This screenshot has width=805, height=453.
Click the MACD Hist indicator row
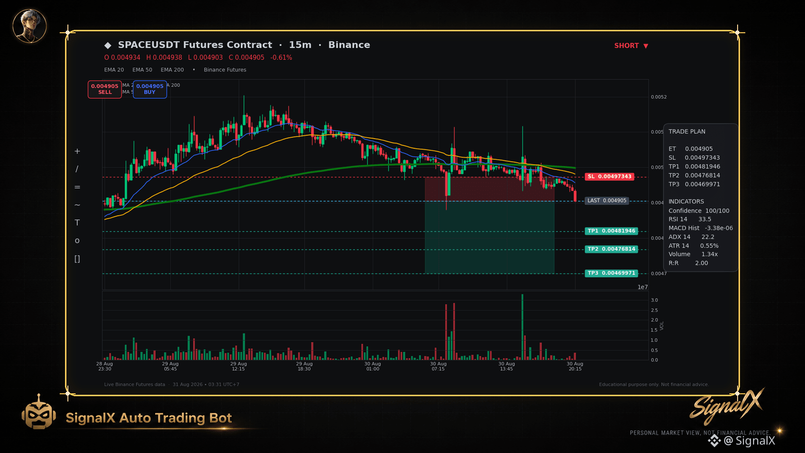(x=701, y=228)
